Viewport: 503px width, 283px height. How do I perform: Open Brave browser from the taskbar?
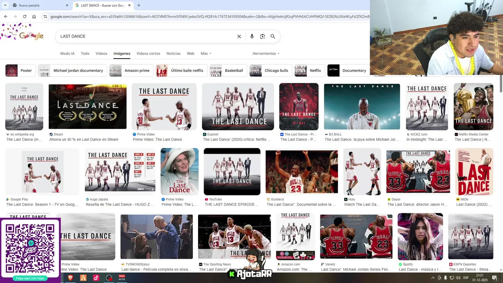[x=70, y=277]
